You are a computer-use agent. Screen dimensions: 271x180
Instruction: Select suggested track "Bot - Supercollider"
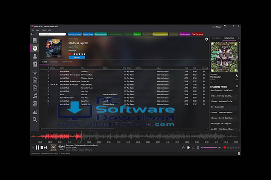[x=224, y=107]
